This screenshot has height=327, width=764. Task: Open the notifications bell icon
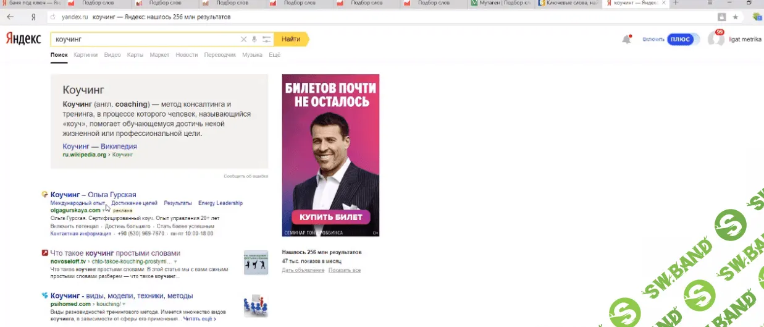tap(626, 40)
